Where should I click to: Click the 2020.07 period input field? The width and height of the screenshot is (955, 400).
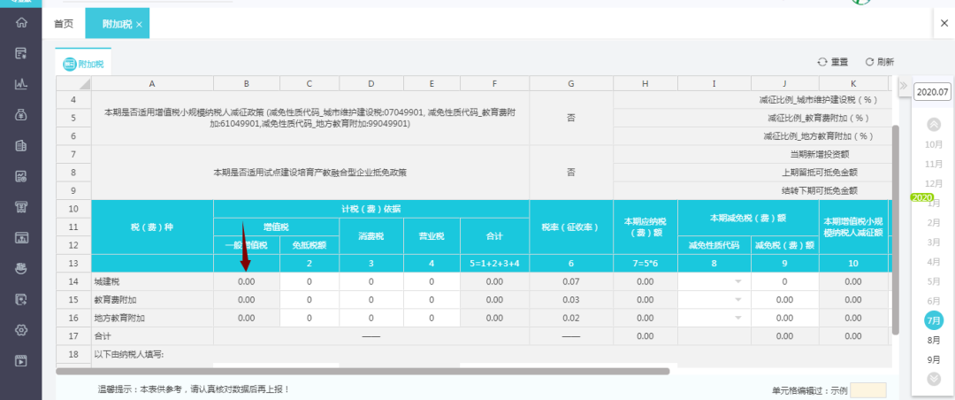933,92
